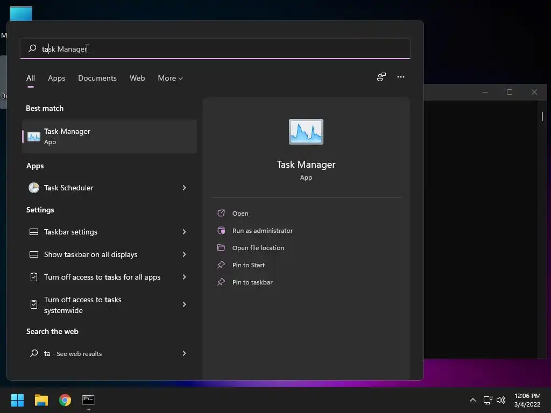Click the Task Scheduler clock icon
This screenshot has width=551, height=413.
click(x=34, y=188)
